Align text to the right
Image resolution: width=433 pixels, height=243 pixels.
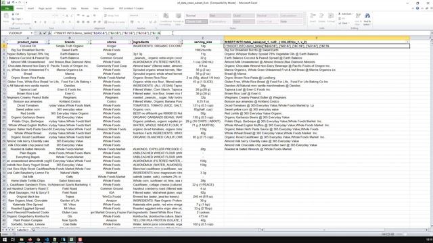click(x=88, y=22)
